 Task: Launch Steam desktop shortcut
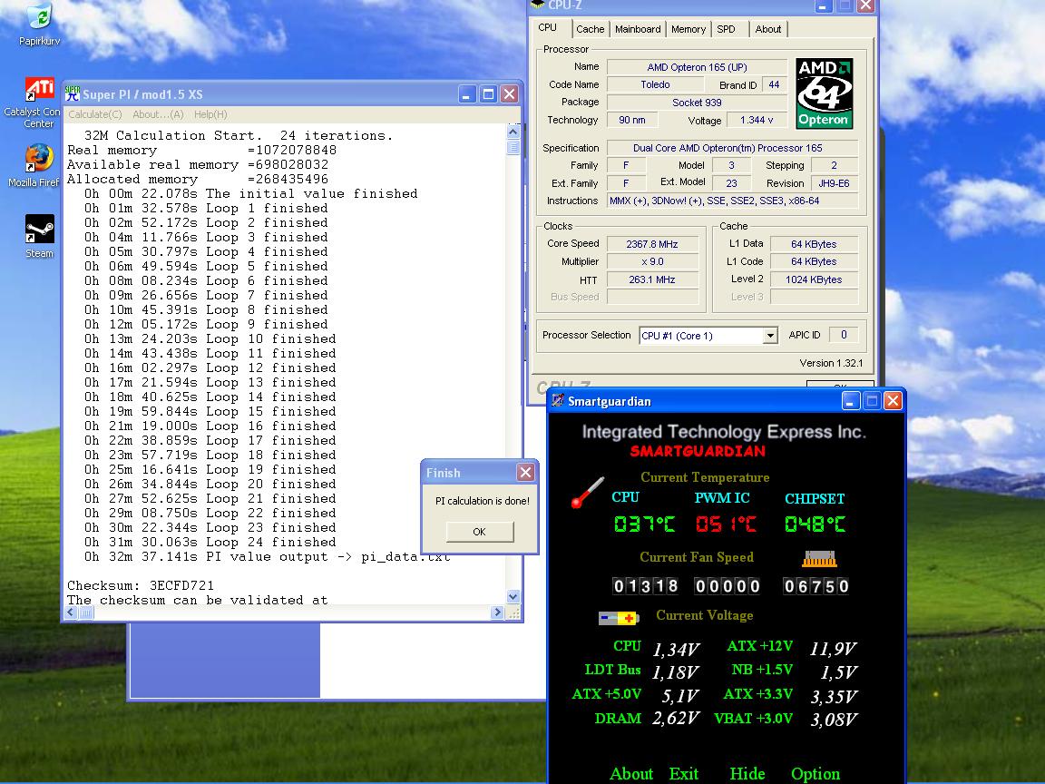coord(39,237)
